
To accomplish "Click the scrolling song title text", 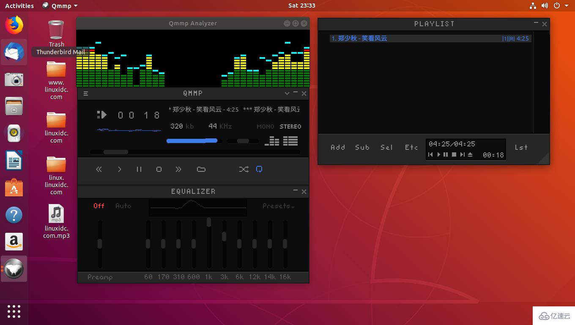I will click(234, 110).
